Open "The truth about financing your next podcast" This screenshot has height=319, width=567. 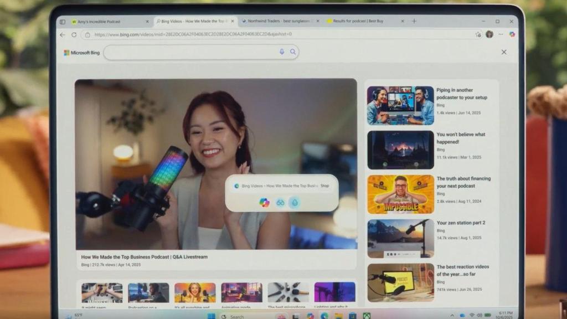point(400,194)
